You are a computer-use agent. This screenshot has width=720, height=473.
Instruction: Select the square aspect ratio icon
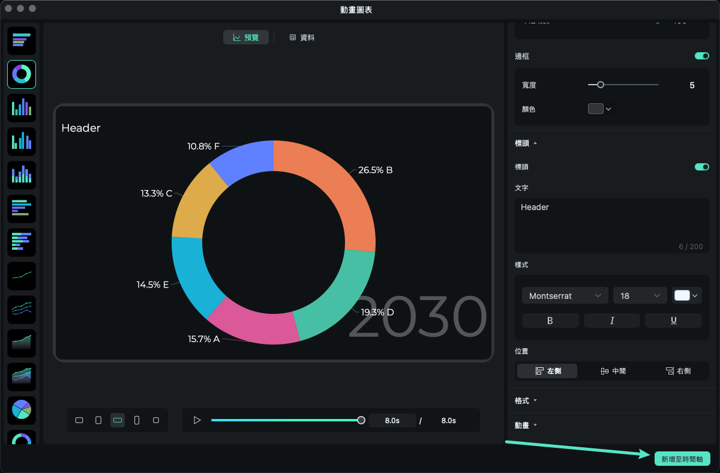coord(156,420)
